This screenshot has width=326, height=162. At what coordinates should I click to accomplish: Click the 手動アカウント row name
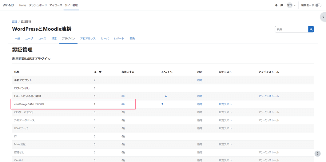coord(23,80)
